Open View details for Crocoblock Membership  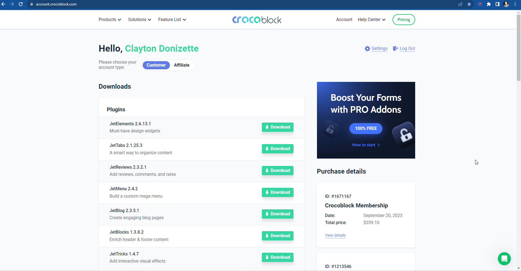[335, 235]
